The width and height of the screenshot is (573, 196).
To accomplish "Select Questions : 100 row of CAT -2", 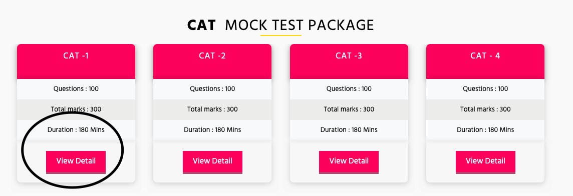I will point(212,89).
